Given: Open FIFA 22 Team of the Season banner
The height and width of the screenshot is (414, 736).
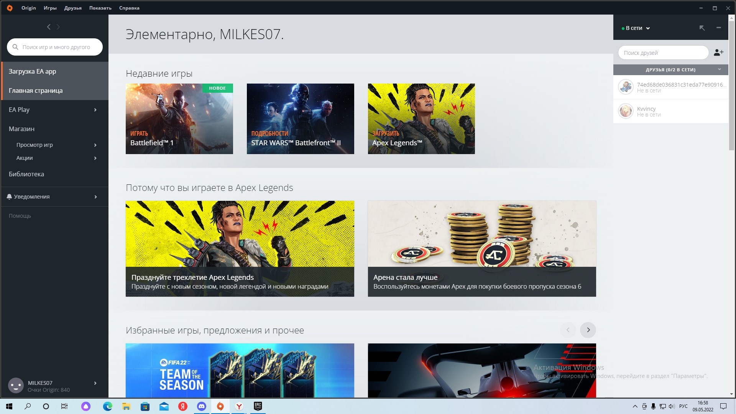Looking at the screenshot, I should (x=240, y=370).
